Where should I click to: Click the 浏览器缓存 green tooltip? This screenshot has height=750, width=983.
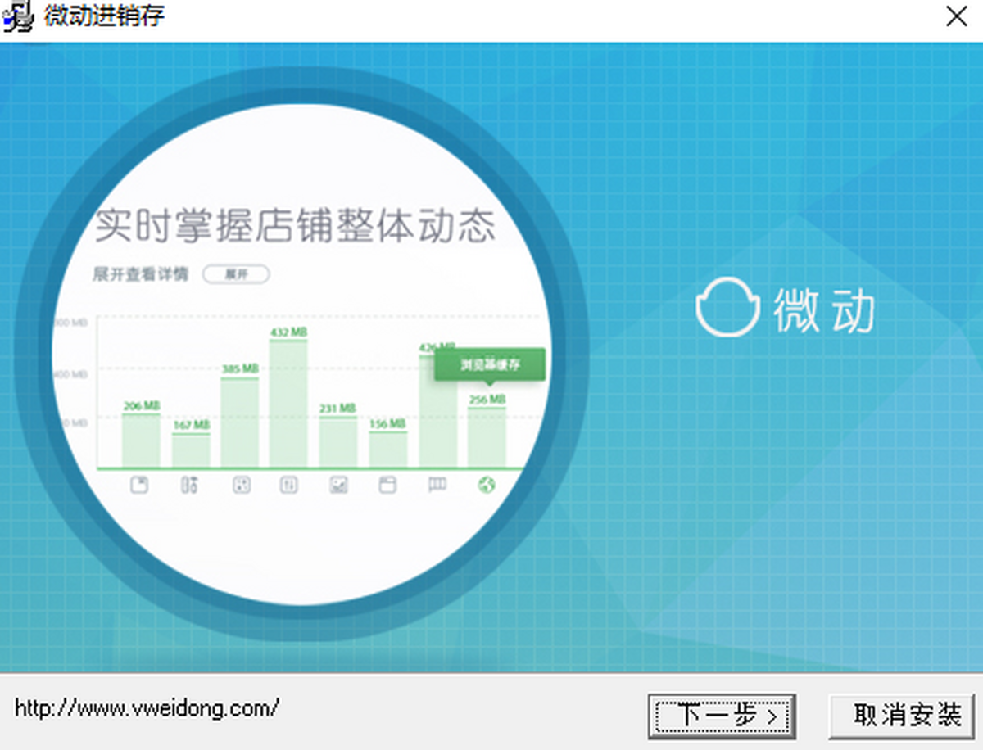[x=489, y=364]
